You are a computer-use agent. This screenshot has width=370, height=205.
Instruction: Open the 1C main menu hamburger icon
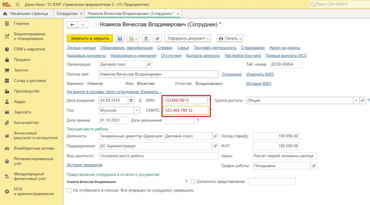tap(17, 4)
